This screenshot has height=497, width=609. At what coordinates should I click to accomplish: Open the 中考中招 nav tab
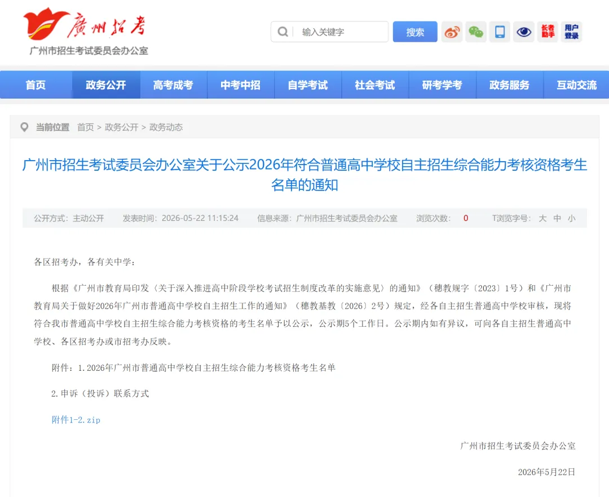[240, 85]
